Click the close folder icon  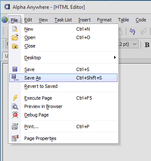[x=15, y=46]
